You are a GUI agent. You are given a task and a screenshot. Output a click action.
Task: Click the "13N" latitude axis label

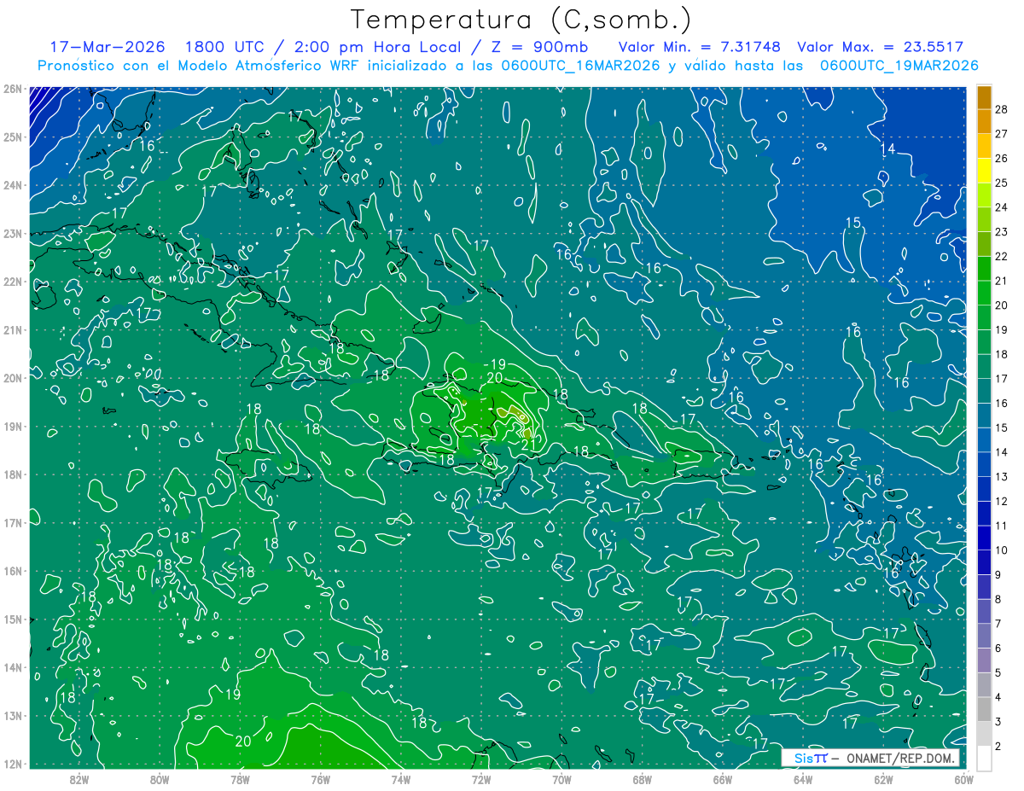click(x=12, y=715)
